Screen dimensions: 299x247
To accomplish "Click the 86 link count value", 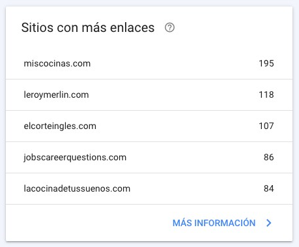I will tap(269, 157).
